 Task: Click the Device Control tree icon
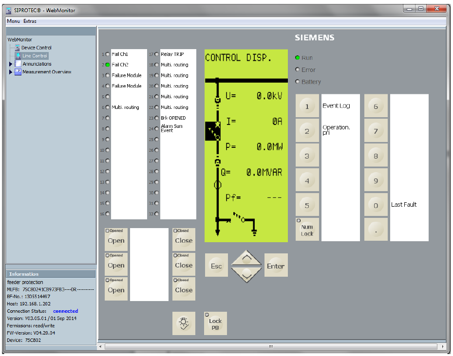click(18, 48)
